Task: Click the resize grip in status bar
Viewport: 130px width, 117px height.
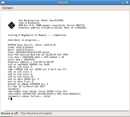Action: click(x=126, y=114)
